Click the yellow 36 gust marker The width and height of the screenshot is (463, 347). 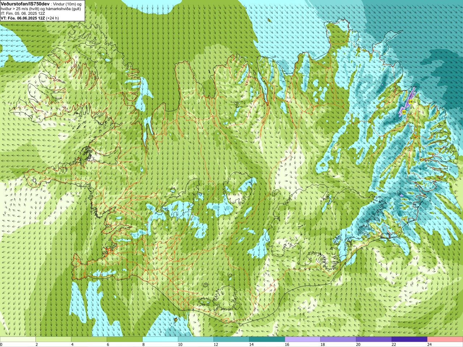410,102
